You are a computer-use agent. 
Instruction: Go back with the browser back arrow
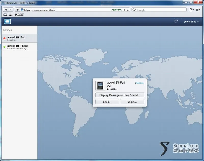click(x=6, y=10)
